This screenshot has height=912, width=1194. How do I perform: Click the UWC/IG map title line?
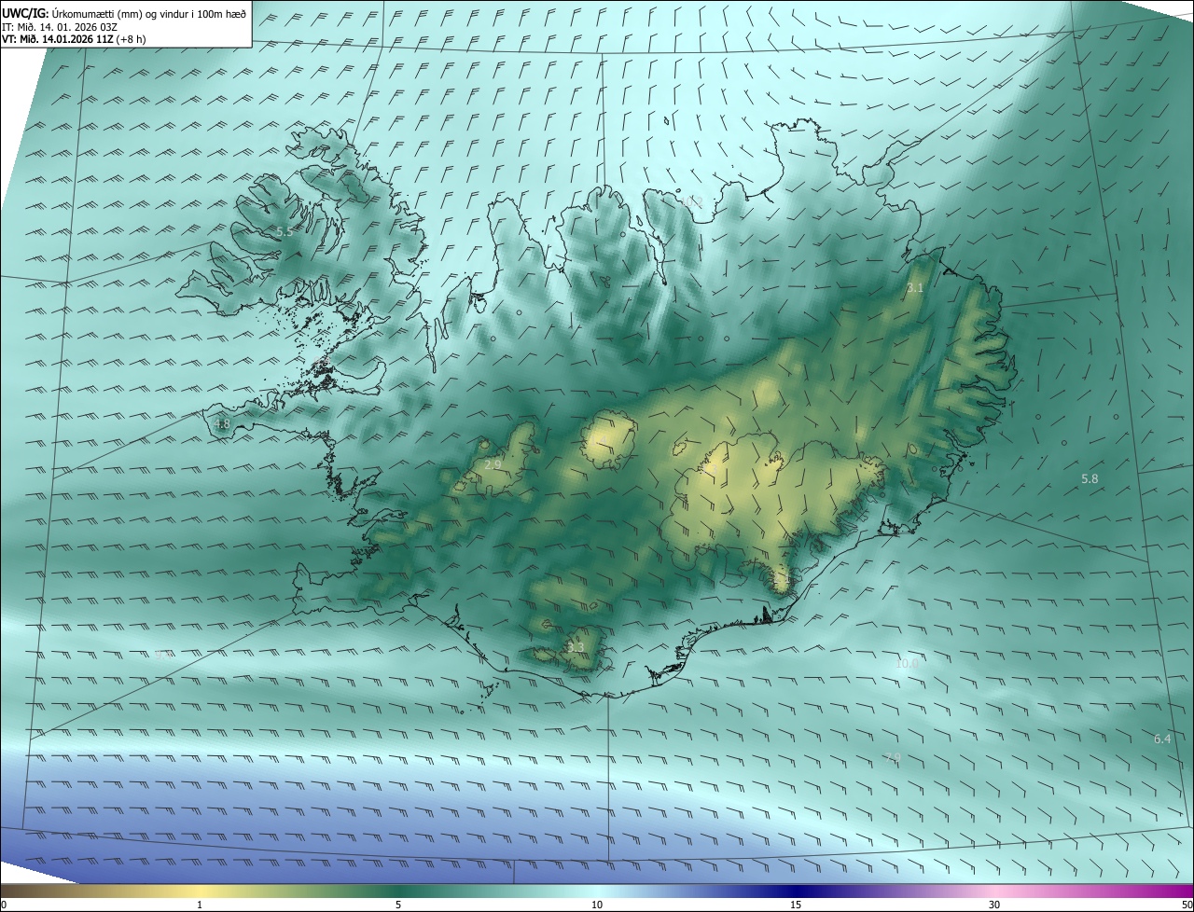(124, 13)
